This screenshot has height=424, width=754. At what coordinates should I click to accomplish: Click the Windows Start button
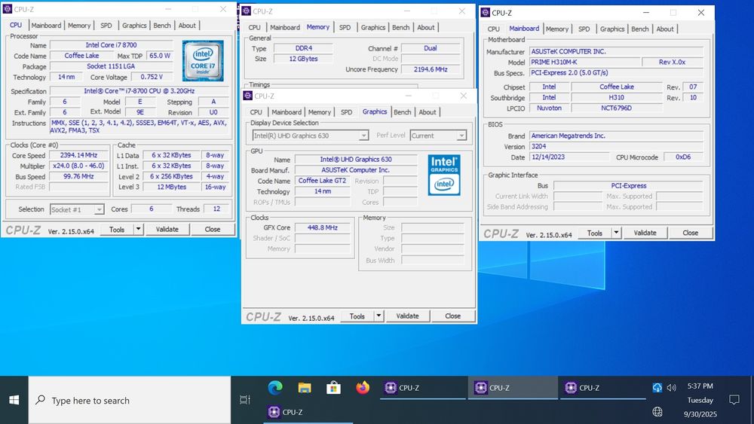(x=14, y=400)
